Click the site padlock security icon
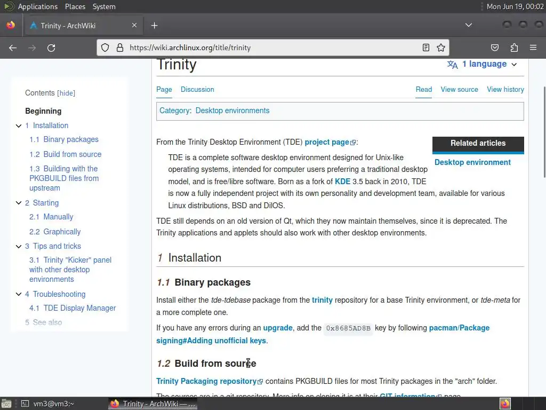The image size is (546, 410). tap(120, 48)
